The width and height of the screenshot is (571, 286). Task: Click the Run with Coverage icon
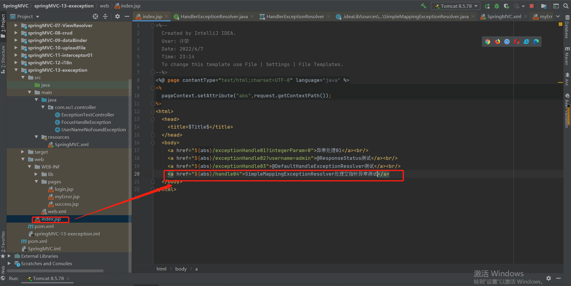pos(506,6)
